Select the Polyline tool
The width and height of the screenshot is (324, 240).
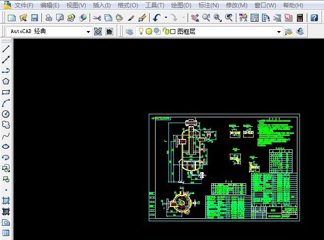click(x=6, y=70)
